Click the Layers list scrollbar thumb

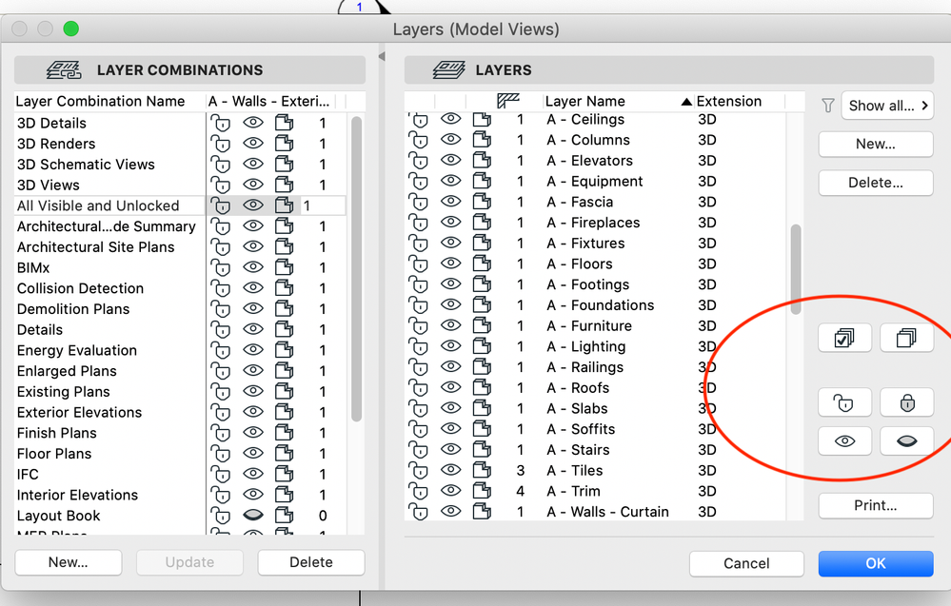coord(796,269)
